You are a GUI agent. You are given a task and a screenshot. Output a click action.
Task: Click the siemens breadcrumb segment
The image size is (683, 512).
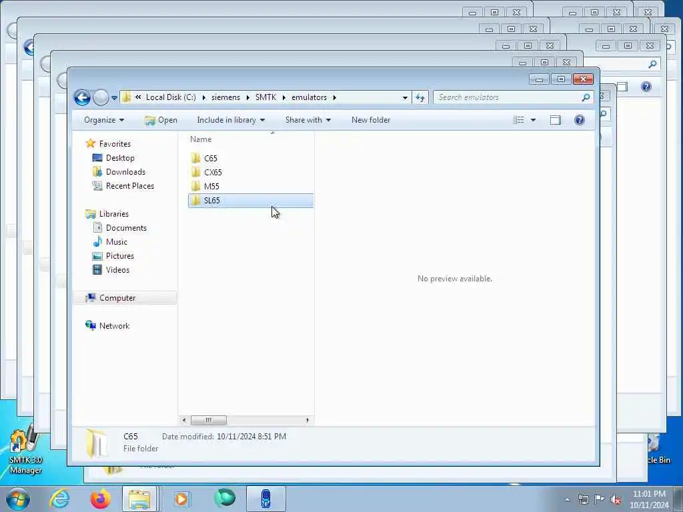pos(225,97)
